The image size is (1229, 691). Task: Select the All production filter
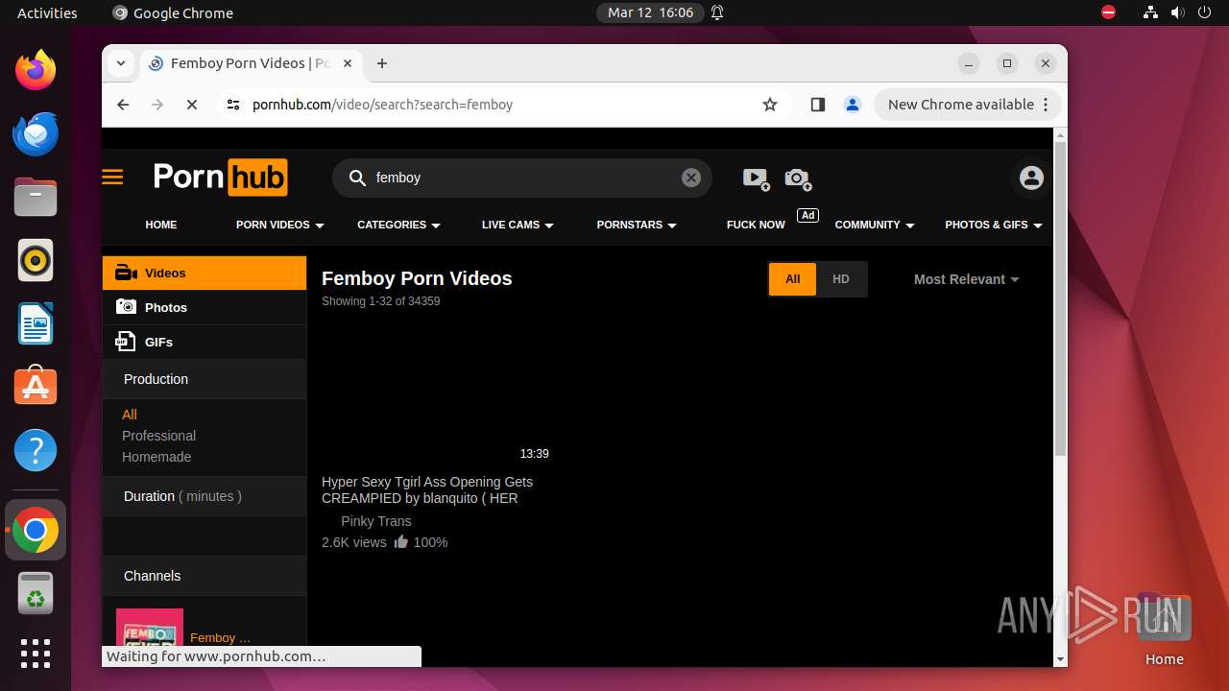tap(130, 415)
